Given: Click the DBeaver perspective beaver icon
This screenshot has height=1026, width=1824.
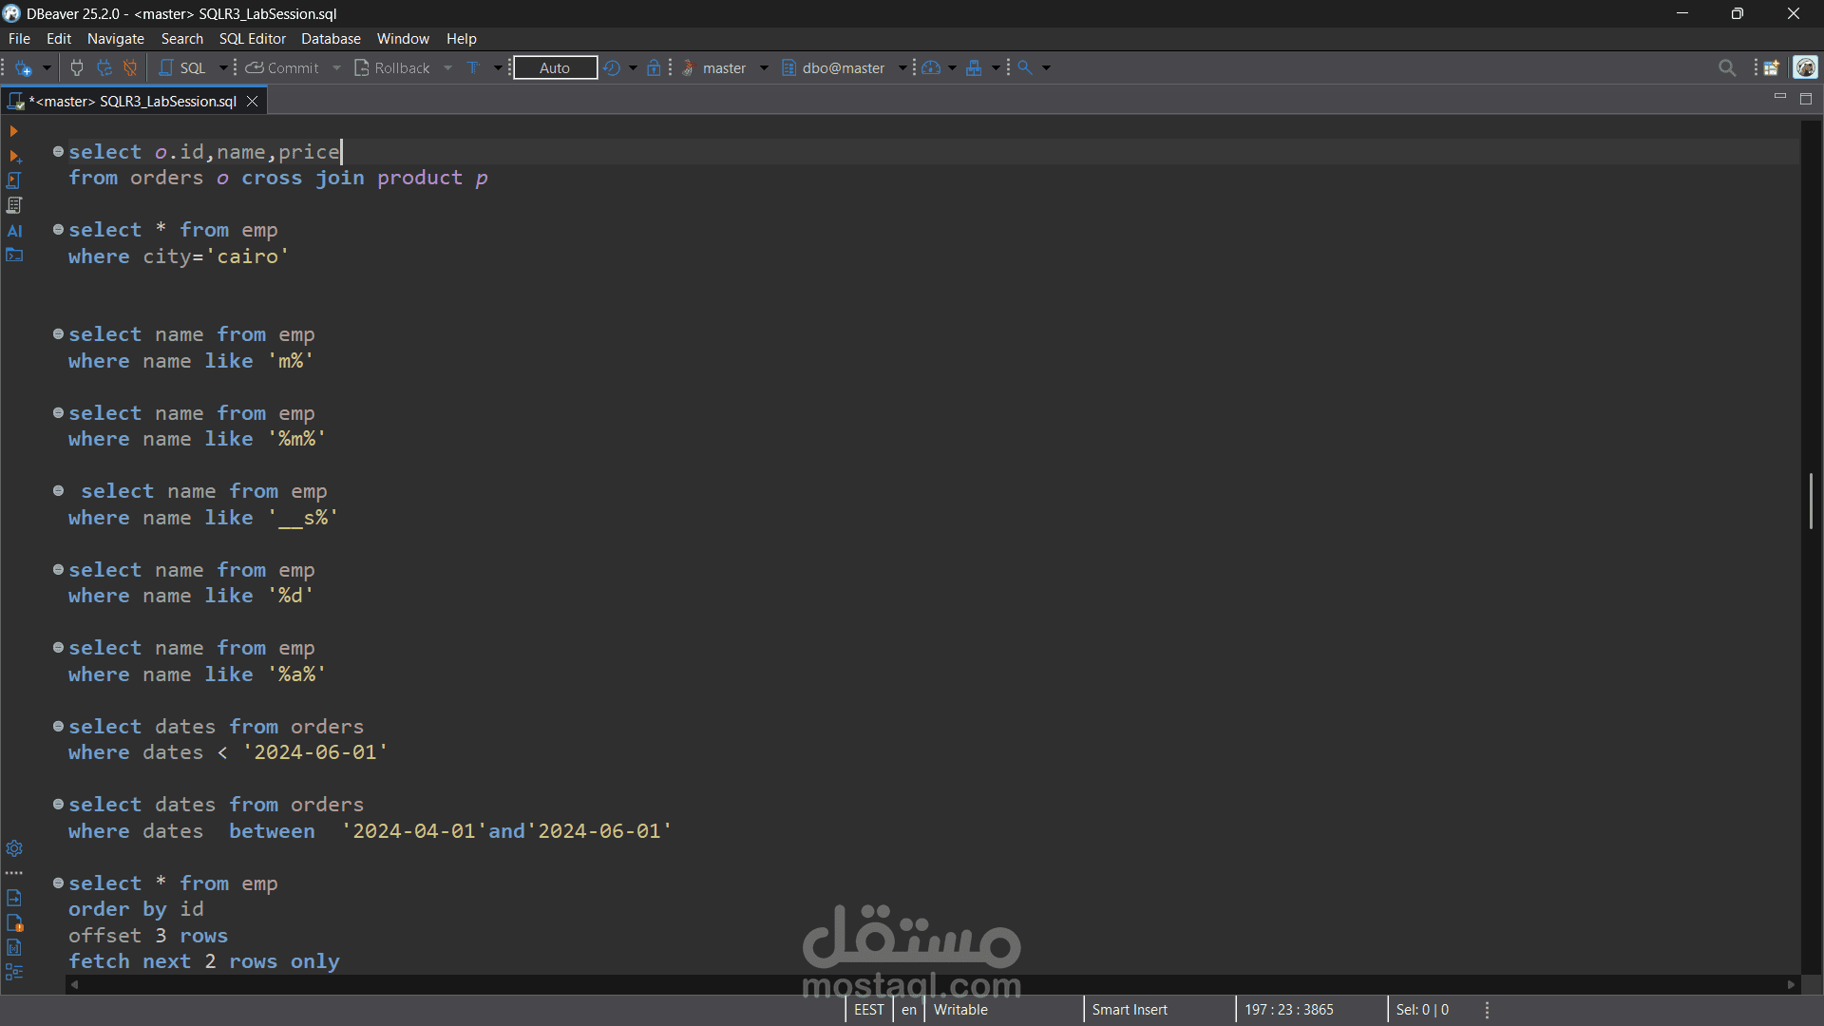Looking at the screenshot, I should tap(1805, 67).
